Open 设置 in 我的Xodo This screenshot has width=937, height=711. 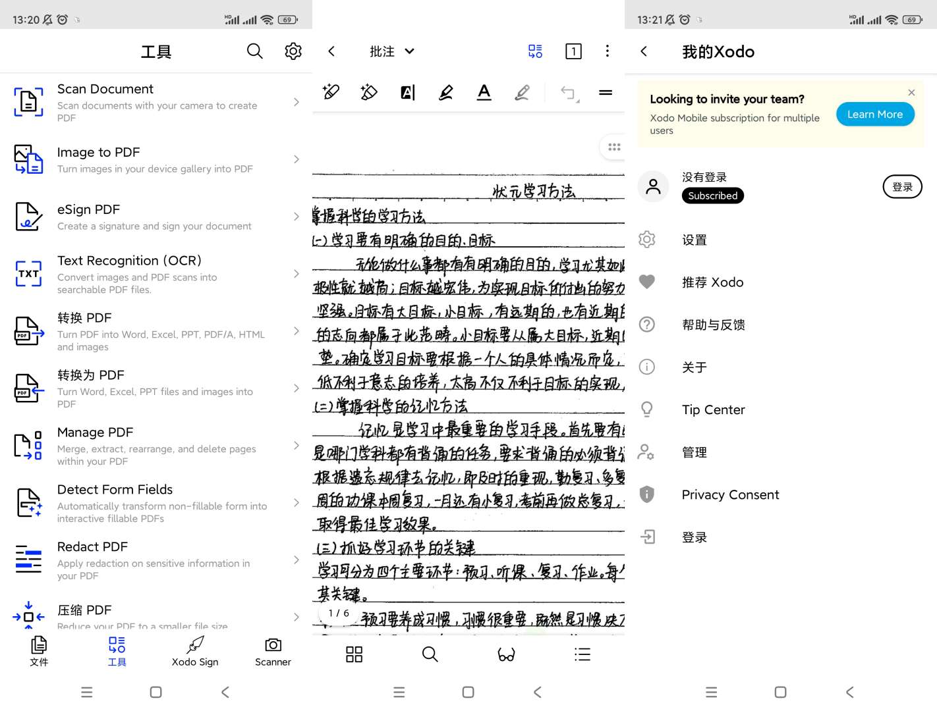pyautogui.click(x=781, y=240)
